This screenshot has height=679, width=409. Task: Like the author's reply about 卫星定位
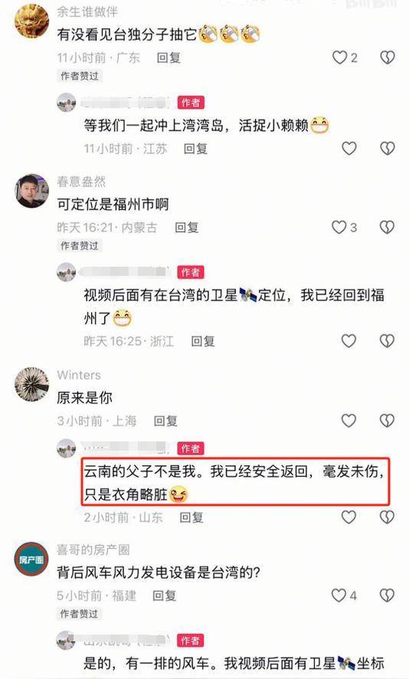[x=348, y=341]
